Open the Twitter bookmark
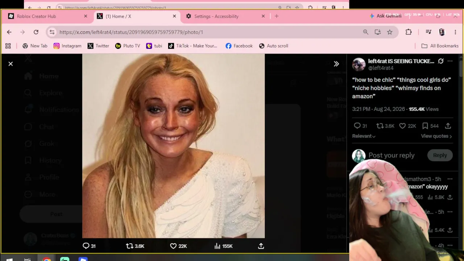 [x=98, y=46]
